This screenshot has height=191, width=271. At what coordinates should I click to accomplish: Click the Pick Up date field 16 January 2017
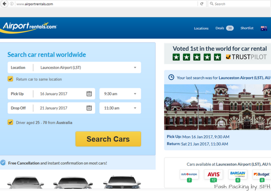point(51,94)
